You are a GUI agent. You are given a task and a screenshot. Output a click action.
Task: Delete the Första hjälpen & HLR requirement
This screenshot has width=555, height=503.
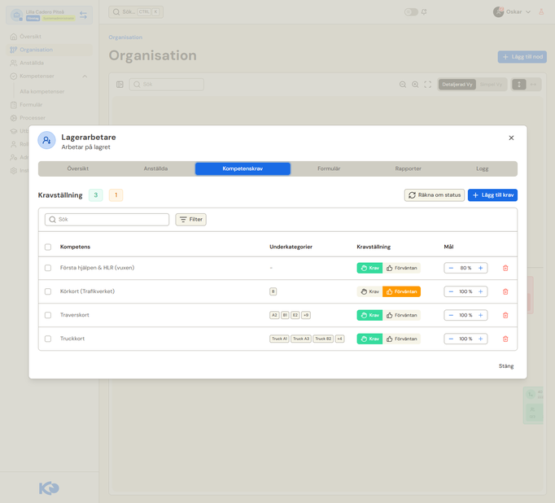tap(505, 268)
